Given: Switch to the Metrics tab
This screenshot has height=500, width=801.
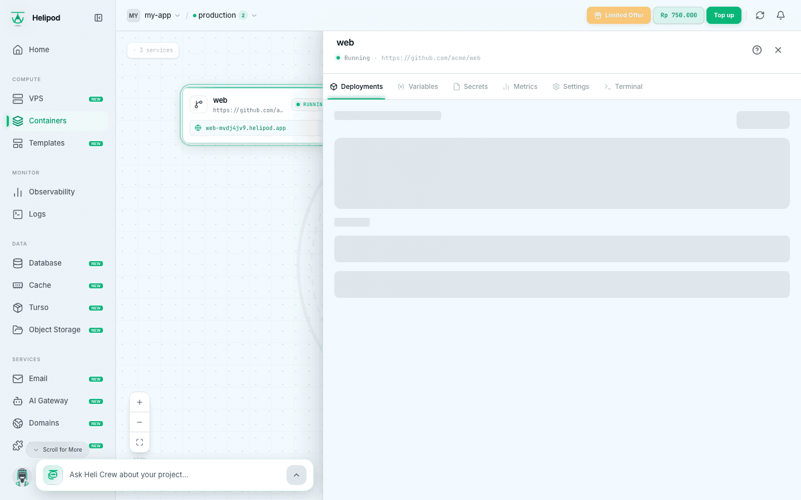Looking at the screenshot, I should pos(520,87).
